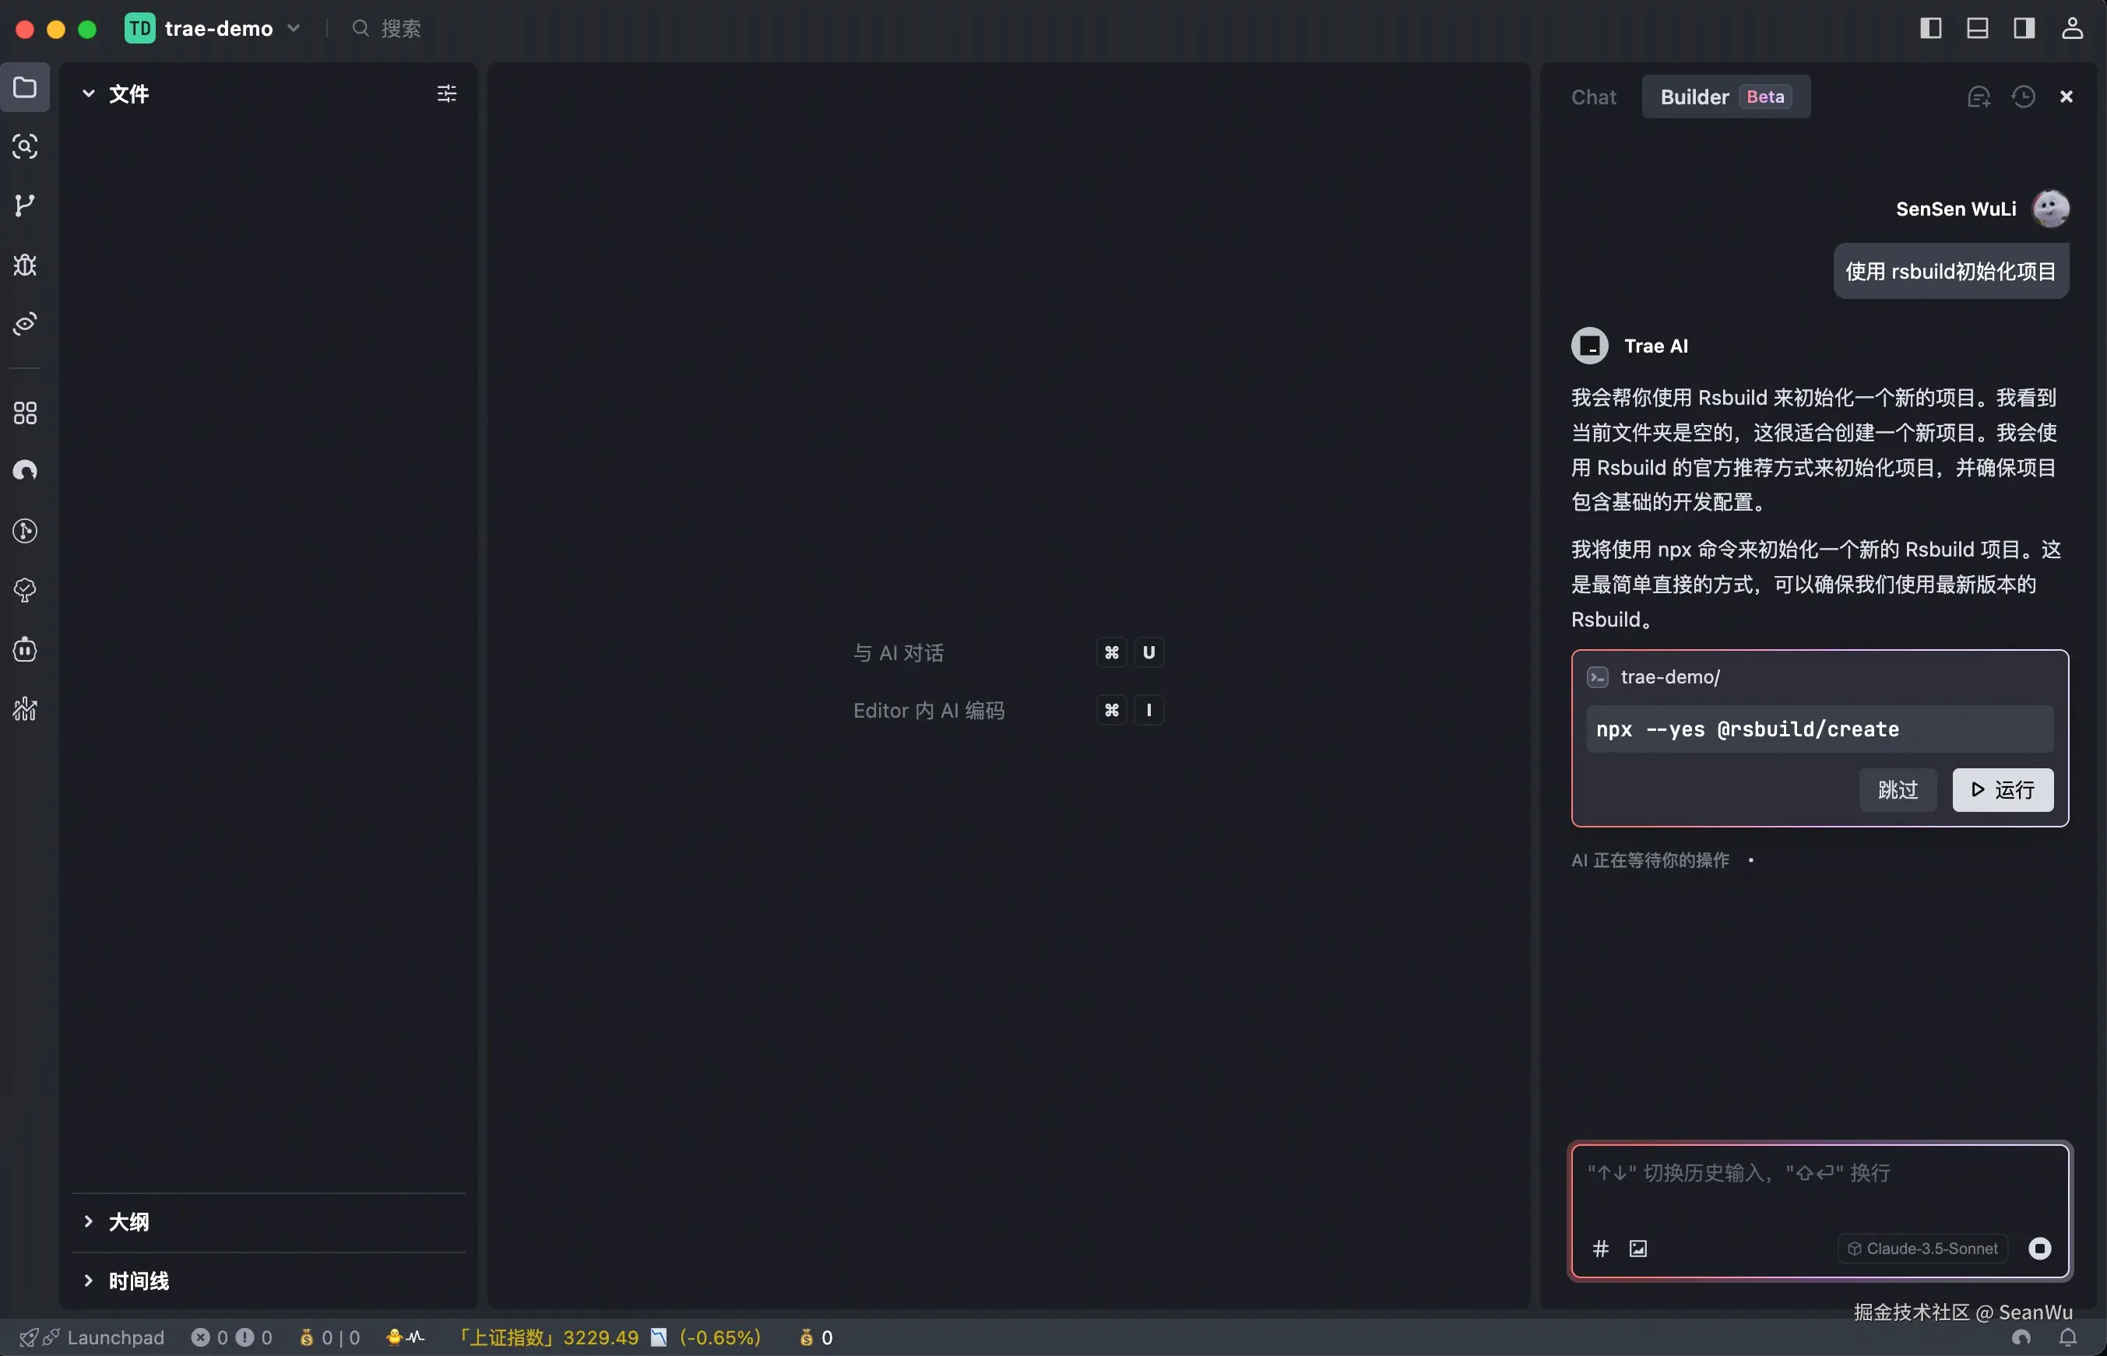2107x1356 pixels.
Task: Expand the 大纲 outline section
Action: tap(128, 1221)
